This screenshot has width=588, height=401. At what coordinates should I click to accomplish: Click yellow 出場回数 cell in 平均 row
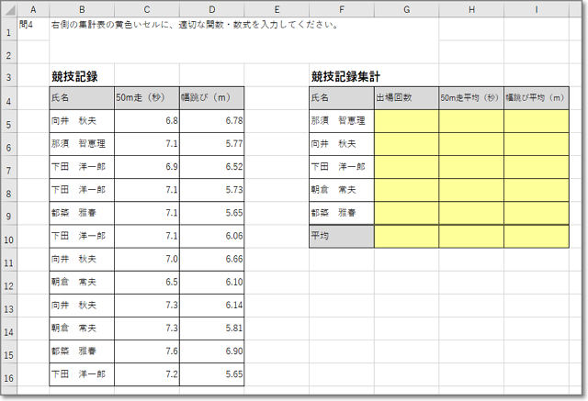coord(406,237)
